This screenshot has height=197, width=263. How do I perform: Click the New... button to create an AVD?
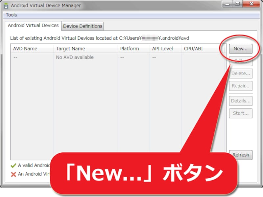[x=240, y=49]
